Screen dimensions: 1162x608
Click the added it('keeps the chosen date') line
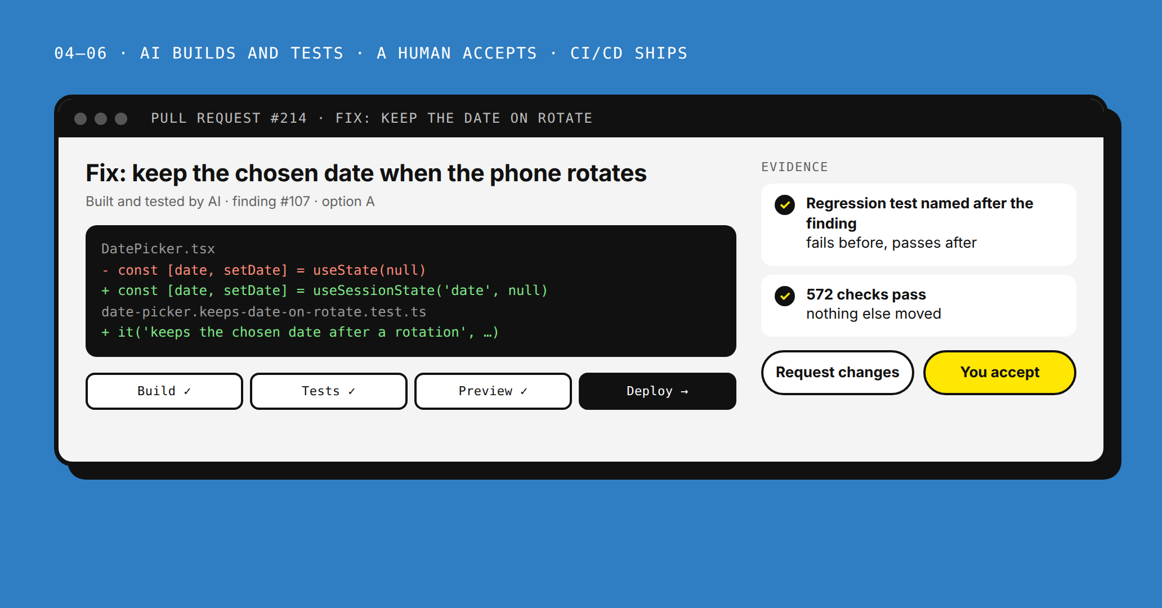point(300,332)
